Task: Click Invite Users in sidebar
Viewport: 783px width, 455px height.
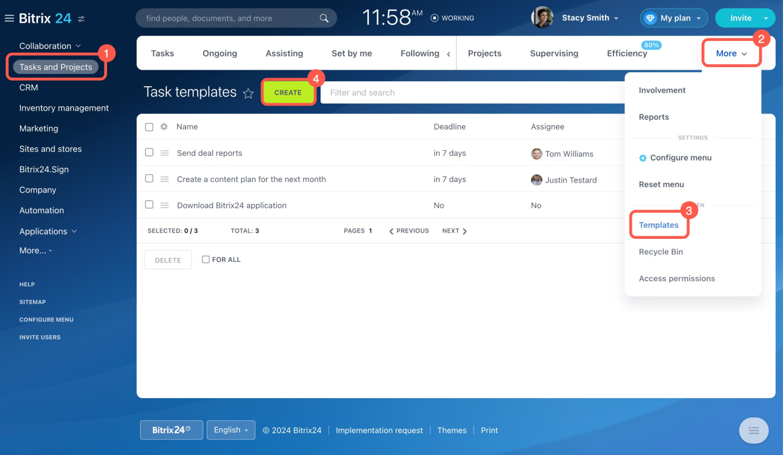Action: pos(40,338)
